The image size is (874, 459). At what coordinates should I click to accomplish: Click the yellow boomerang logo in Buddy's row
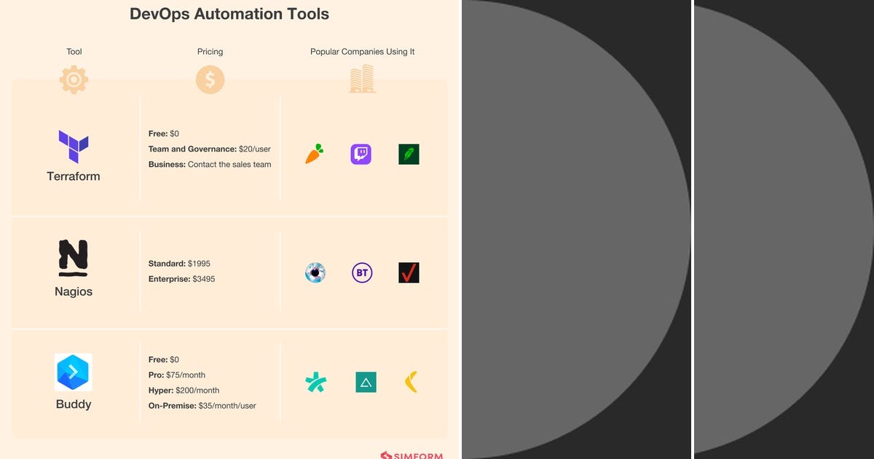point(409,381)
